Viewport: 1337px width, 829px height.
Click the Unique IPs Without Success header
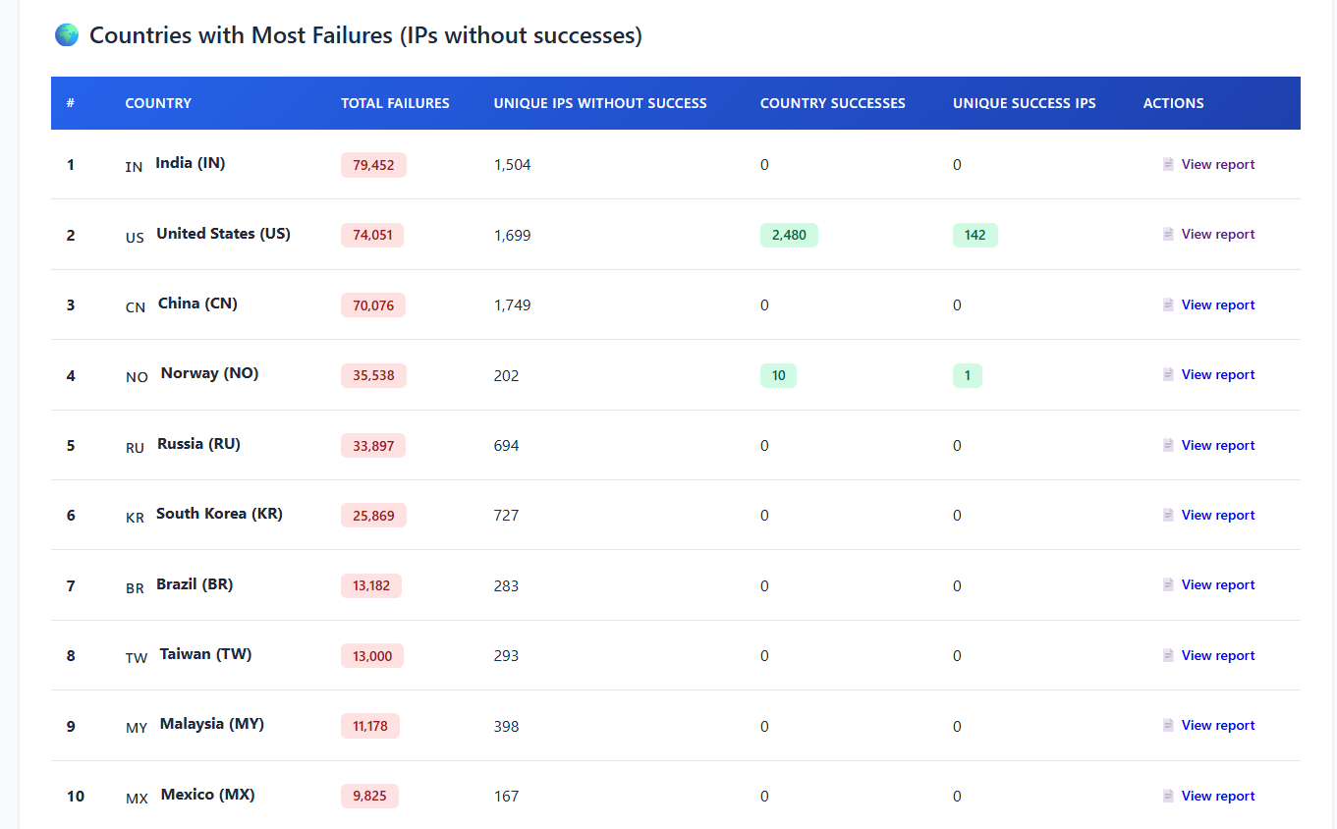pos(599,103)
